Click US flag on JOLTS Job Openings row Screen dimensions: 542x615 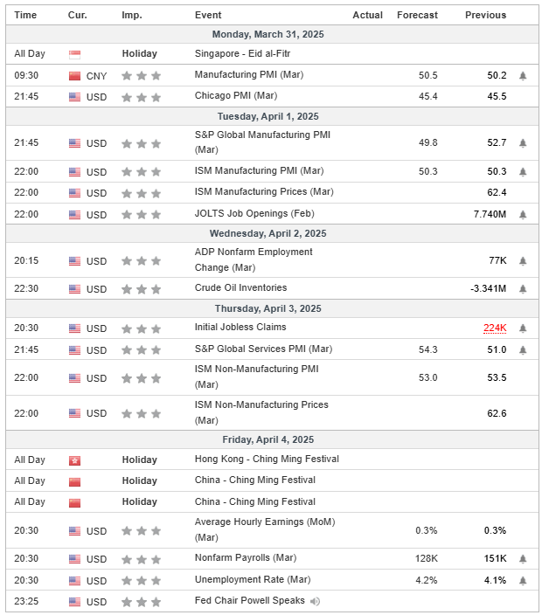tap(74, 215)
